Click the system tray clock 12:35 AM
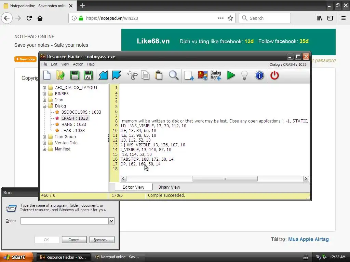The width and height of the screenshot is (350, 262). [337, 257]
